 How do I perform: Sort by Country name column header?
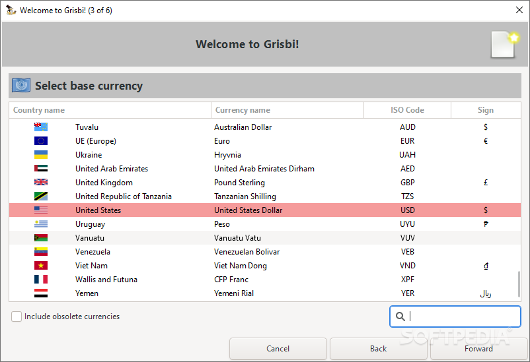[110, 110]
